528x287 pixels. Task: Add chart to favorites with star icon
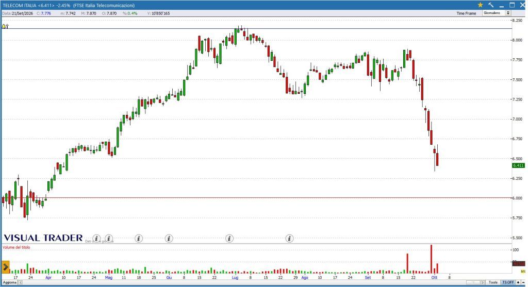tap(480, 5)
